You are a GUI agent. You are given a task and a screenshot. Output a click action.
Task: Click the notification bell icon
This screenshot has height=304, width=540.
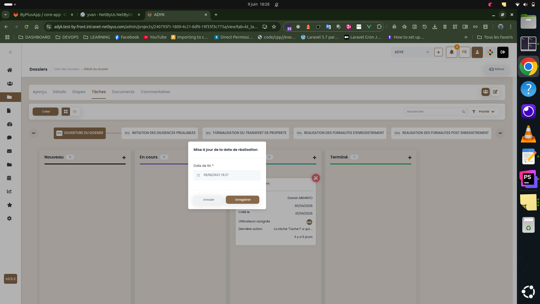tap(451, 52)
